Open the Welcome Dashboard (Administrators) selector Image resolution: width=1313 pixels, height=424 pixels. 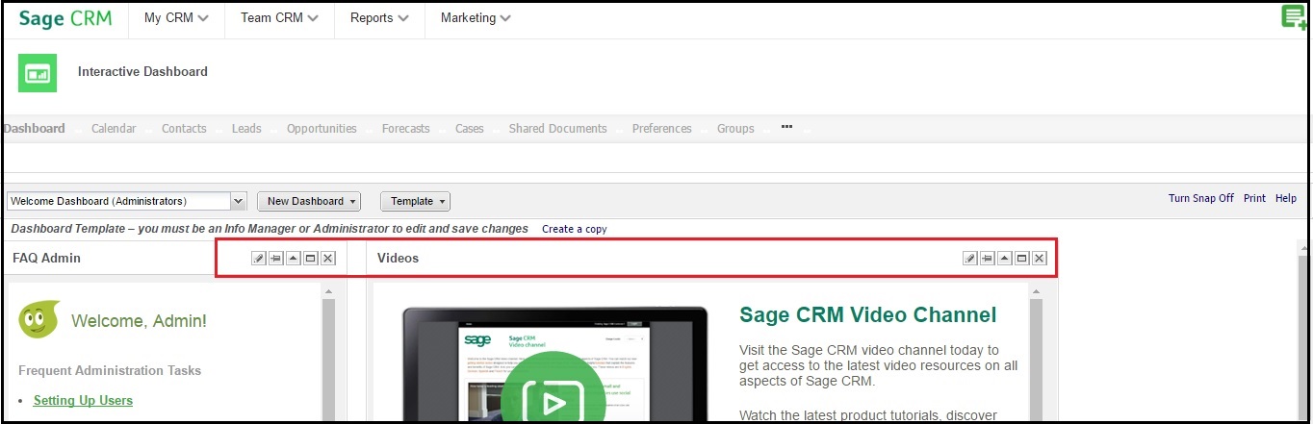(127, 201)
